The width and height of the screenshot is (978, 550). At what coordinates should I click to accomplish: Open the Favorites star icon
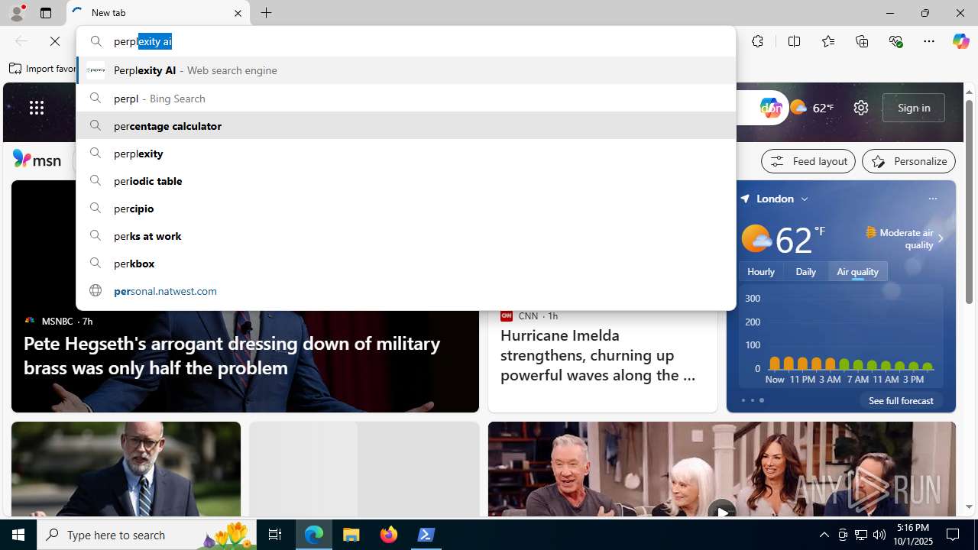coord(827,41)
